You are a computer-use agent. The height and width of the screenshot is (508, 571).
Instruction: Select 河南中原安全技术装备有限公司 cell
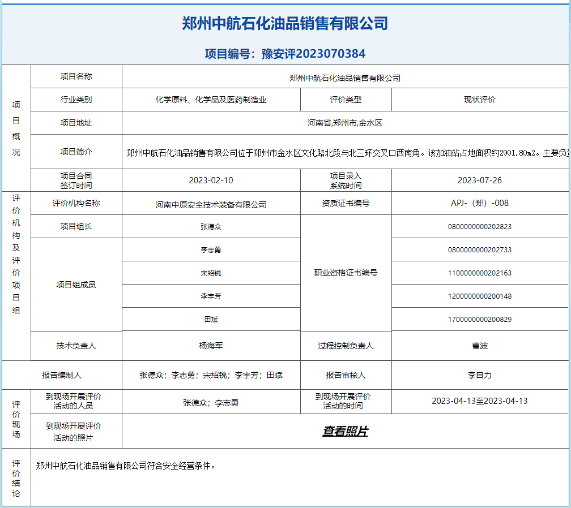[211, 205]
